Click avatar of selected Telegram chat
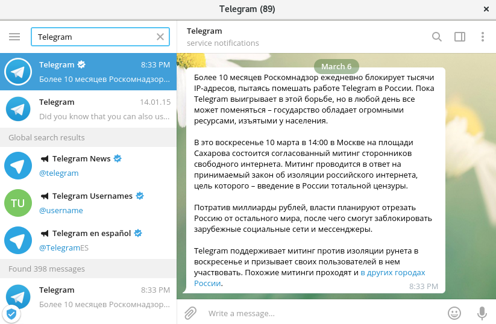 click(18, 72)
